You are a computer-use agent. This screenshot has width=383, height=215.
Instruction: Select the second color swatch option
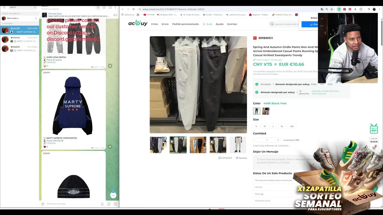point(266,111)
